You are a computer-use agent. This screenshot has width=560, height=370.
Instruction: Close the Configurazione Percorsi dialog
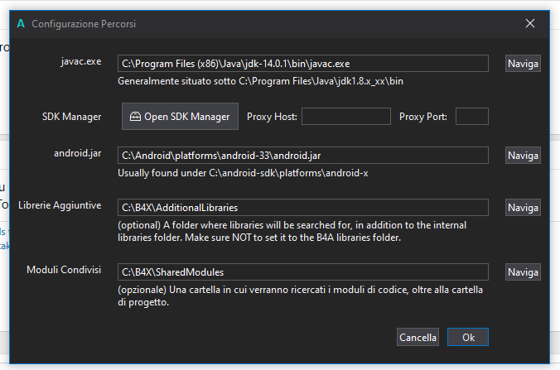pos(530,24)
